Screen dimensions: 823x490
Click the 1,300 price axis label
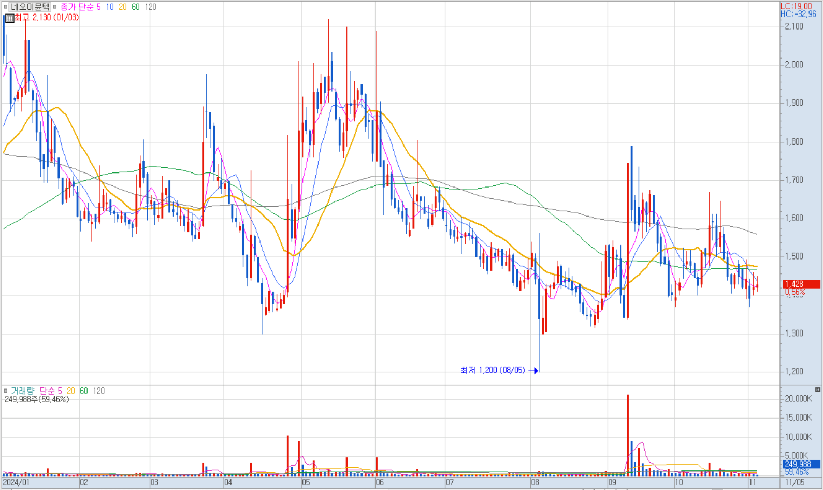tap(794, 333)
